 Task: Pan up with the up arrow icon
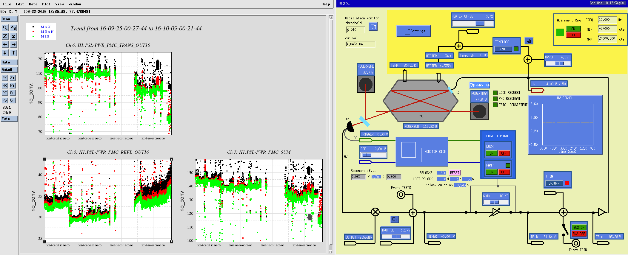13,53
